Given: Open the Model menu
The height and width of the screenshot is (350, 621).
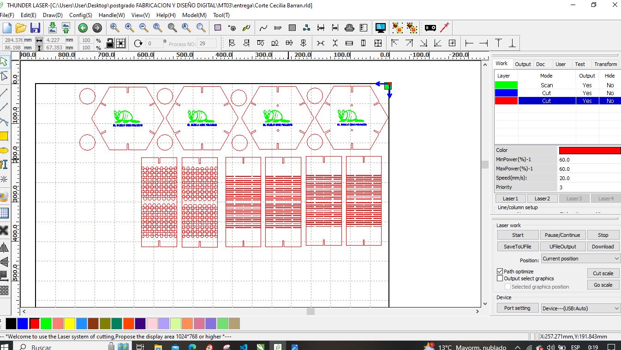Looking at the screenshot, I should (194, 15).
